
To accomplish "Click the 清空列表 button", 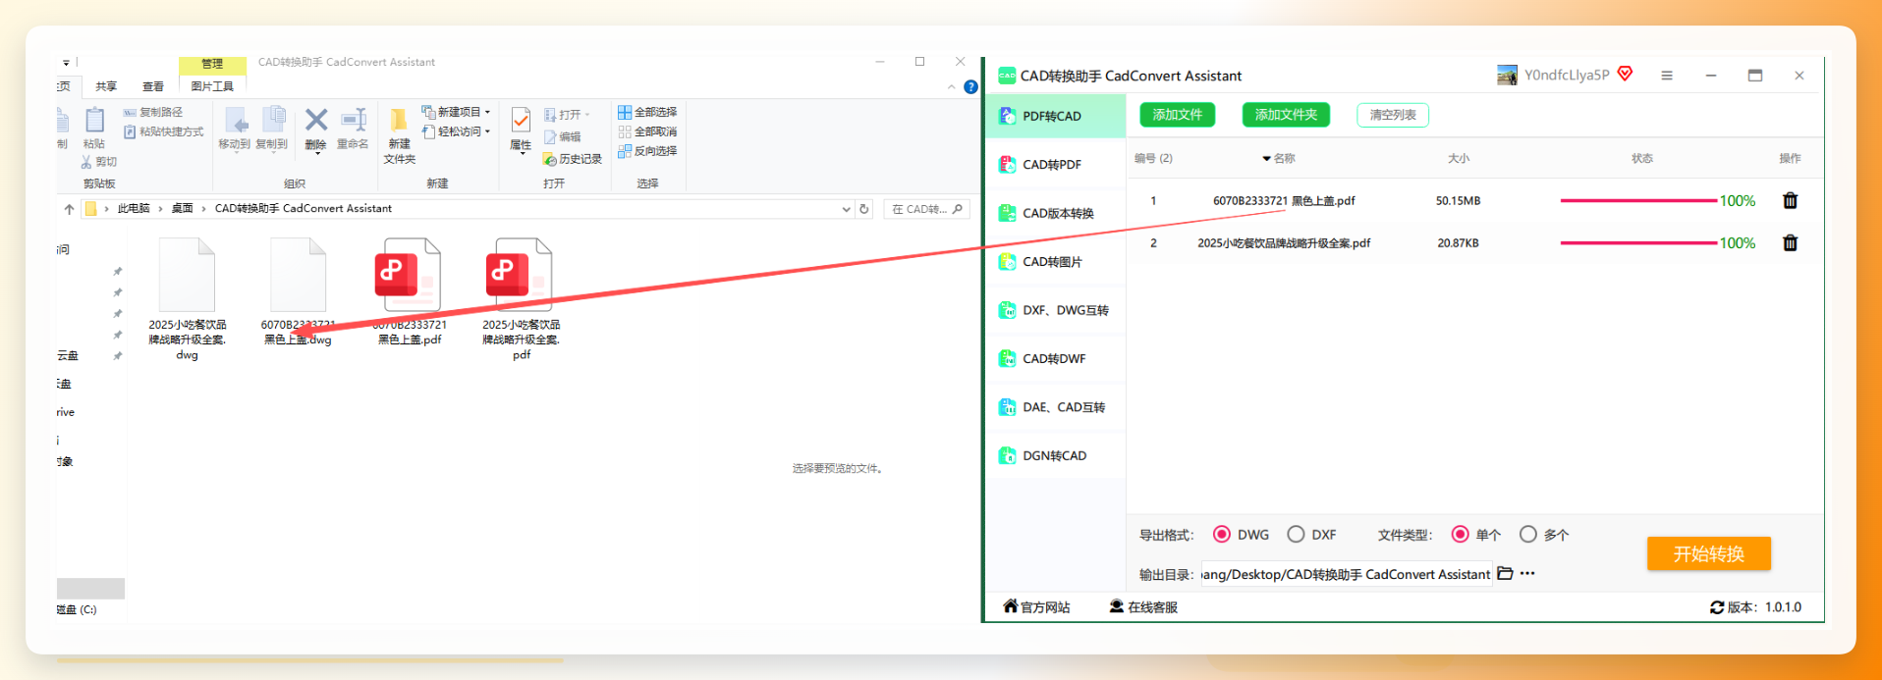I will [x=1393, y=115].
